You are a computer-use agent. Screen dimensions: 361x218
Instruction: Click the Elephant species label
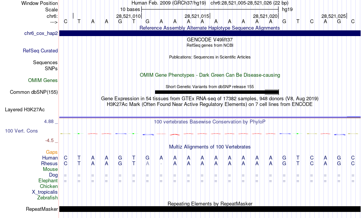coord(48,181)
